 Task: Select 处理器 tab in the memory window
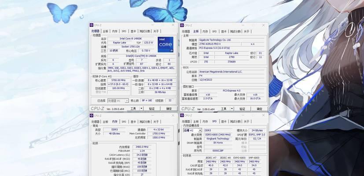point(95,122)
